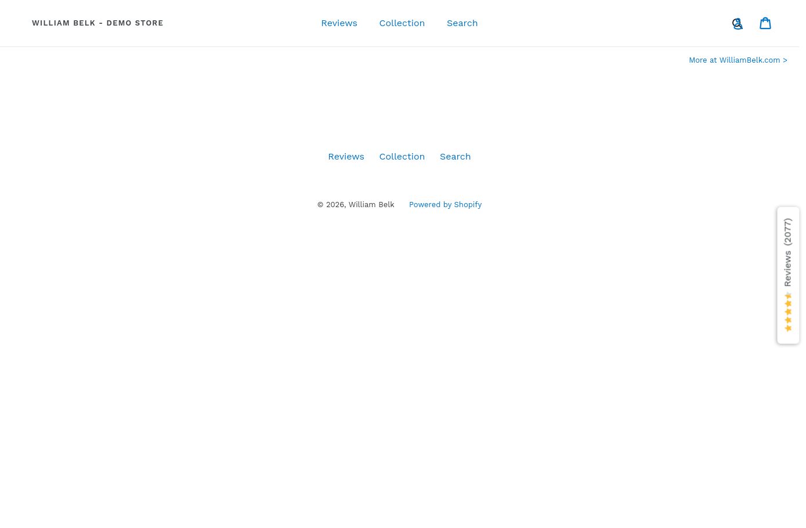
Task: Click the gold stars on the reviews tab
Action: [787, 316]
